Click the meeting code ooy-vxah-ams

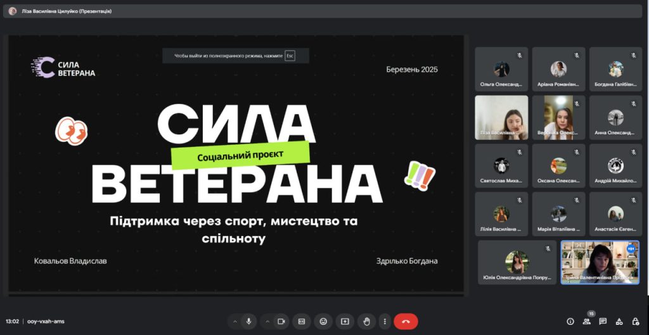click(x=46, y=321)
